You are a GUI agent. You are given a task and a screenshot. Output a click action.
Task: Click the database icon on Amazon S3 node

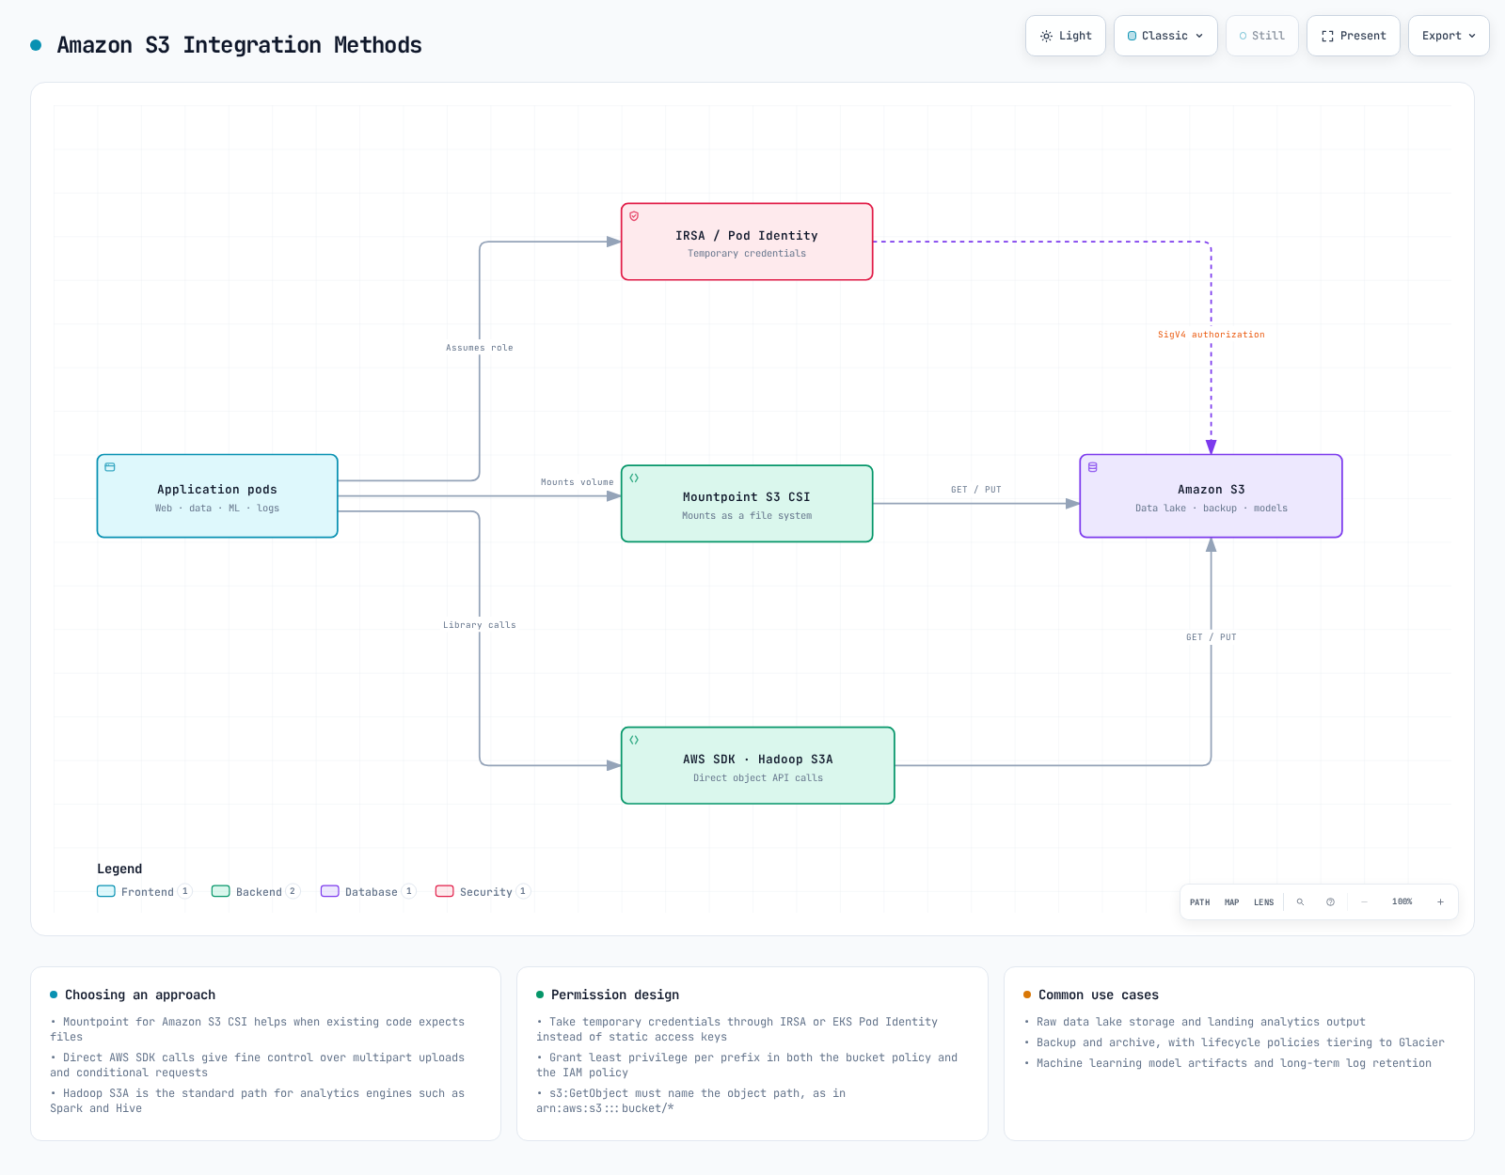coord(1093,467)
